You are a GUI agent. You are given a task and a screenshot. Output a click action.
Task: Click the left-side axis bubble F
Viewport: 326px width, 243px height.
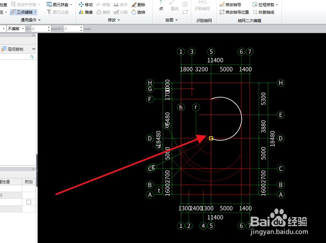(x=150, y=99)
